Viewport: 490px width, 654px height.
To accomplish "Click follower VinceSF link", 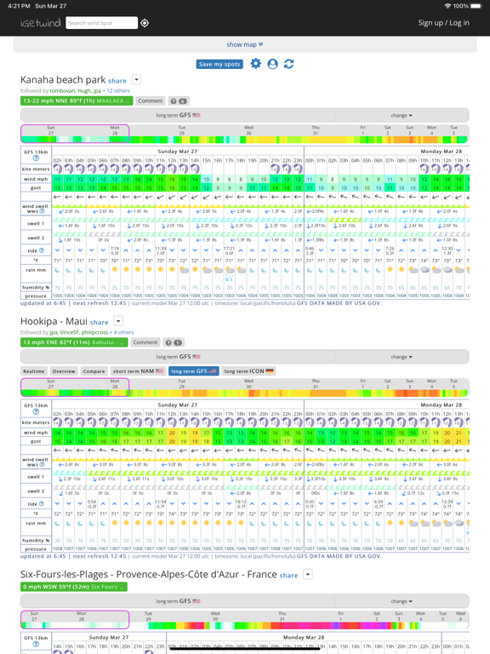I will pyautogui.click(x=70, y=332).
